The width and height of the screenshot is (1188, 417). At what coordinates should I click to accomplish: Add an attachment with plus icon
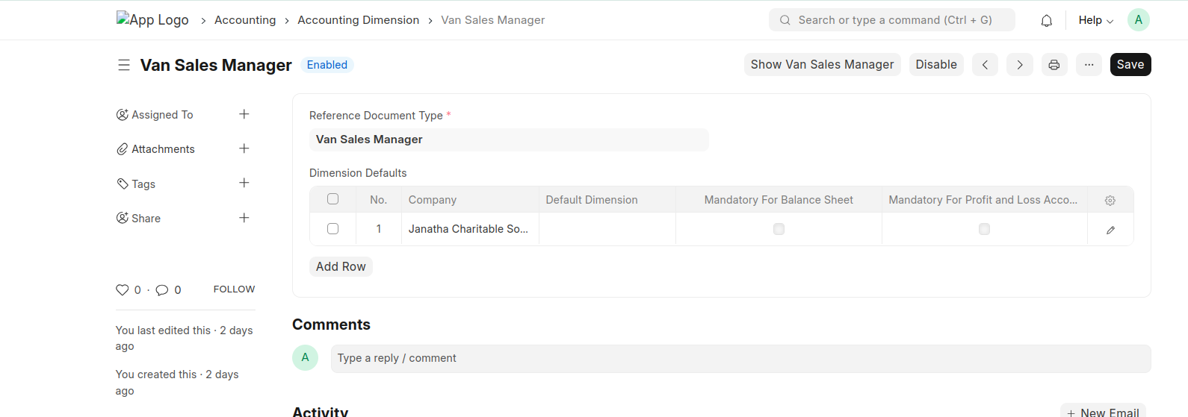(x=244, y=148)
